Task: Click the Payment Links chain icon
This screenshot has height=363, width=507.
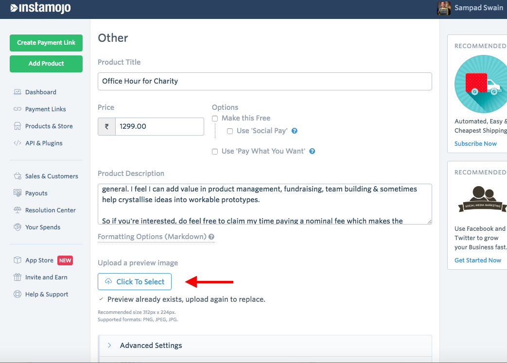Action: tap(17, 109)
